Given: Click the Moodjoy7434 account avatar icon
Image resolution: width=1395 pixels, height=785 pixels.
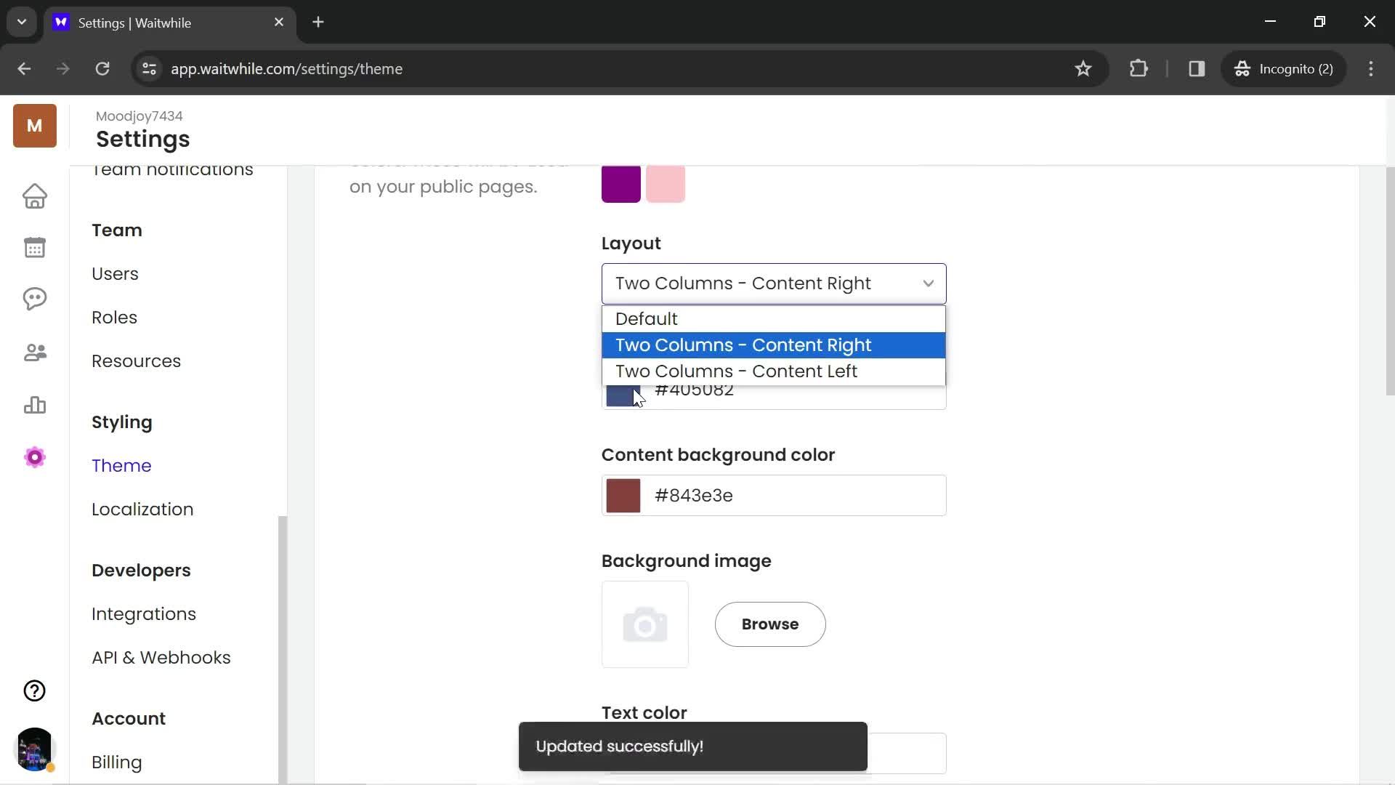Looking at the screenshot, I should [34, 126].
